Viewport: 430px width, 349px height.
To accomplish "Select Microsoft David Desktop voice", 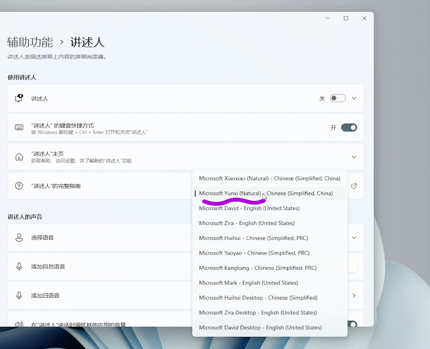I will point(261,328).
